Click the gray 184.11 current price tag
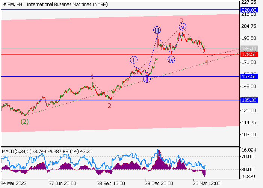 click(x=249, y=49)
